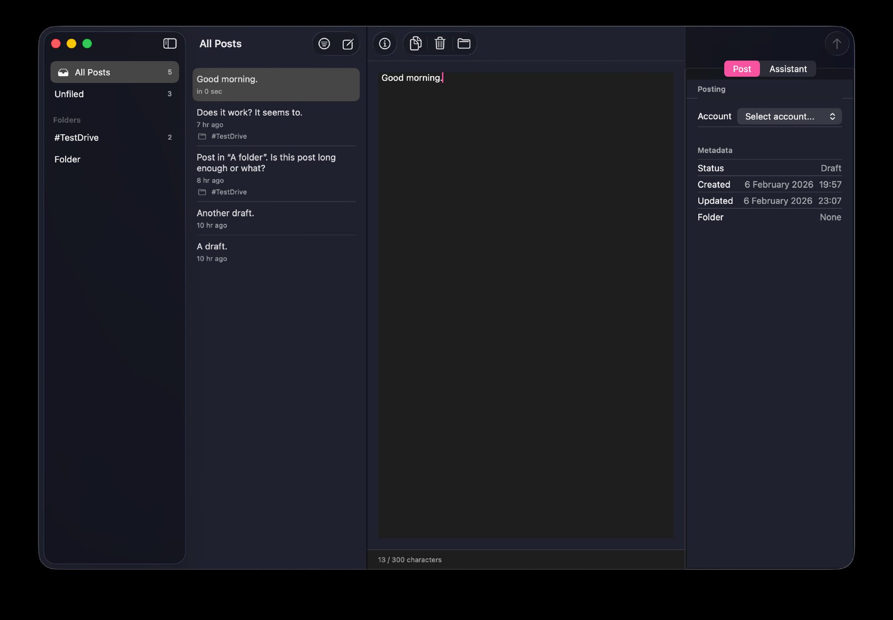Click the move to folder icon
This screenshot has height=620, width=893.
464,44
